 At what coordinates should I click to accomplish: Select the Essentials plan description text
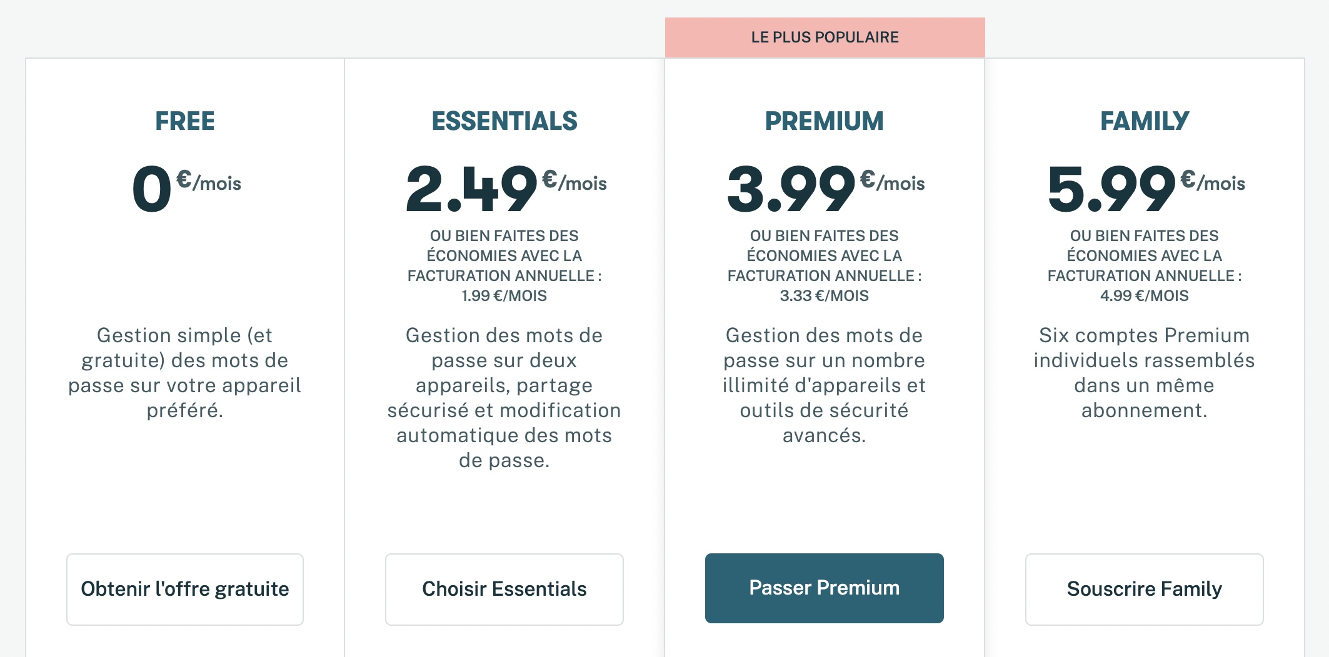coord(504,398)
